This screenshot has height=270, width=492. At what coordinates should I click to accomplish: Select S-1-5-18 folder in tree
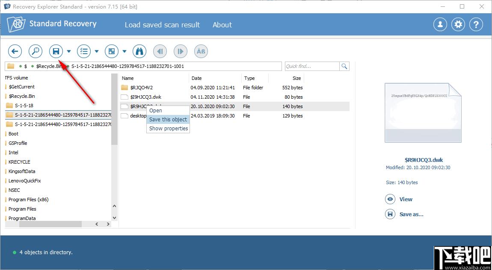click(24, 106)
